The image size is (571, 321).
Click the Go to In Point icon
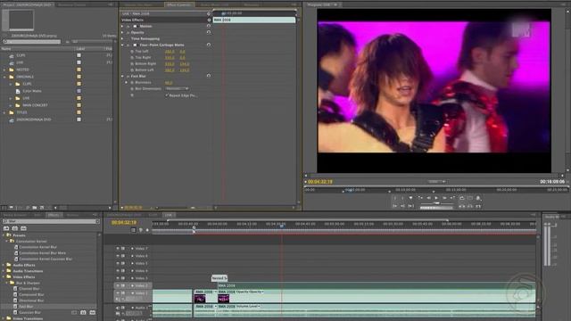point(394,206)
